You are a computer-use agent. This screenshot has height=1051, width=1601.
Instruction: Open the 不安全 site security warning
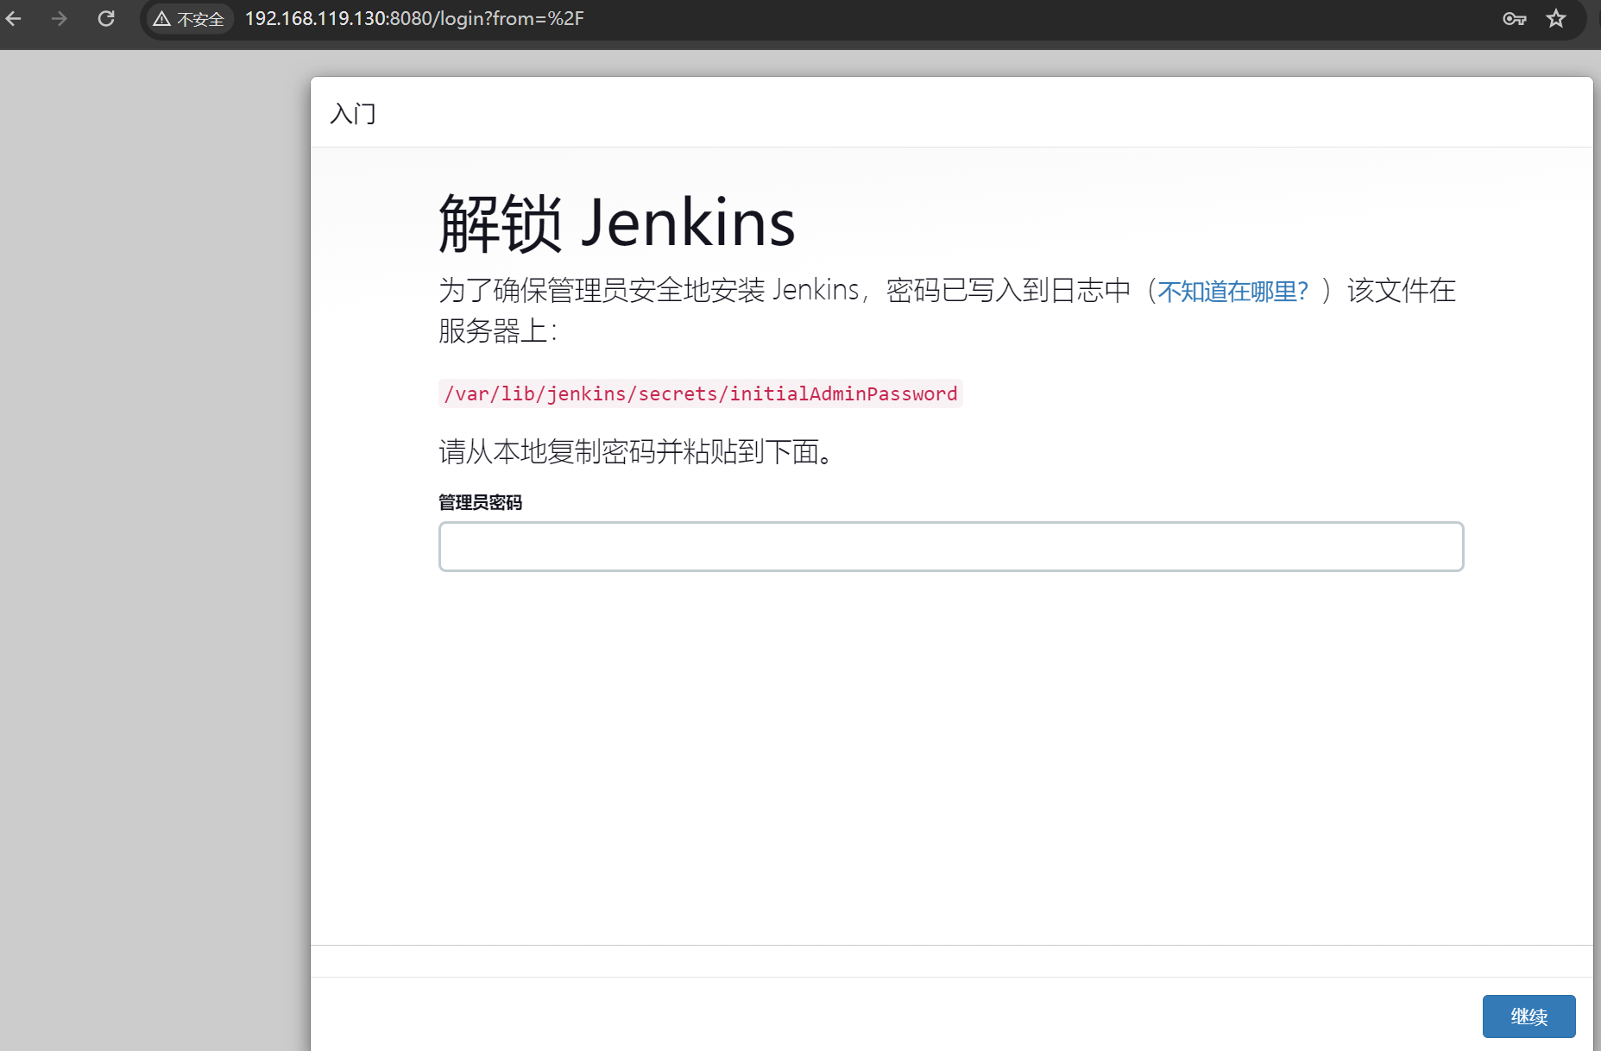[x=188, y=19]
